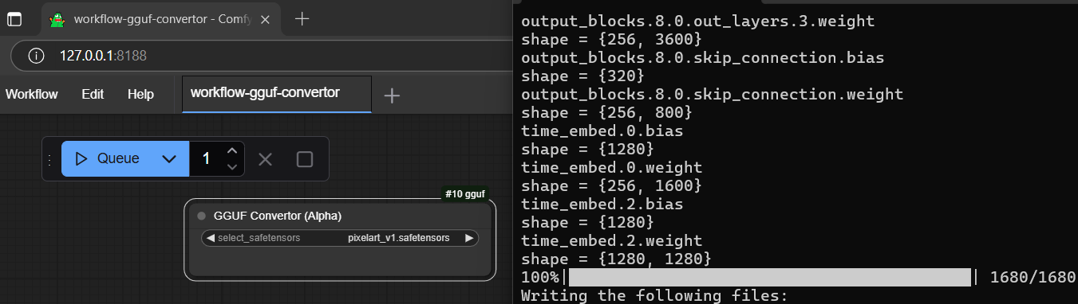
Task: View site information icon beside 127.0.0.1
Action: pos(36,56)
